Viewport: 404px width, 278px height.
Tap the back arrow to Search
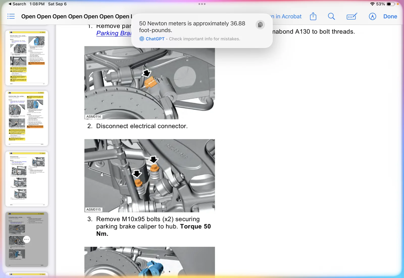pyautogui.click(x=17, y=4)
